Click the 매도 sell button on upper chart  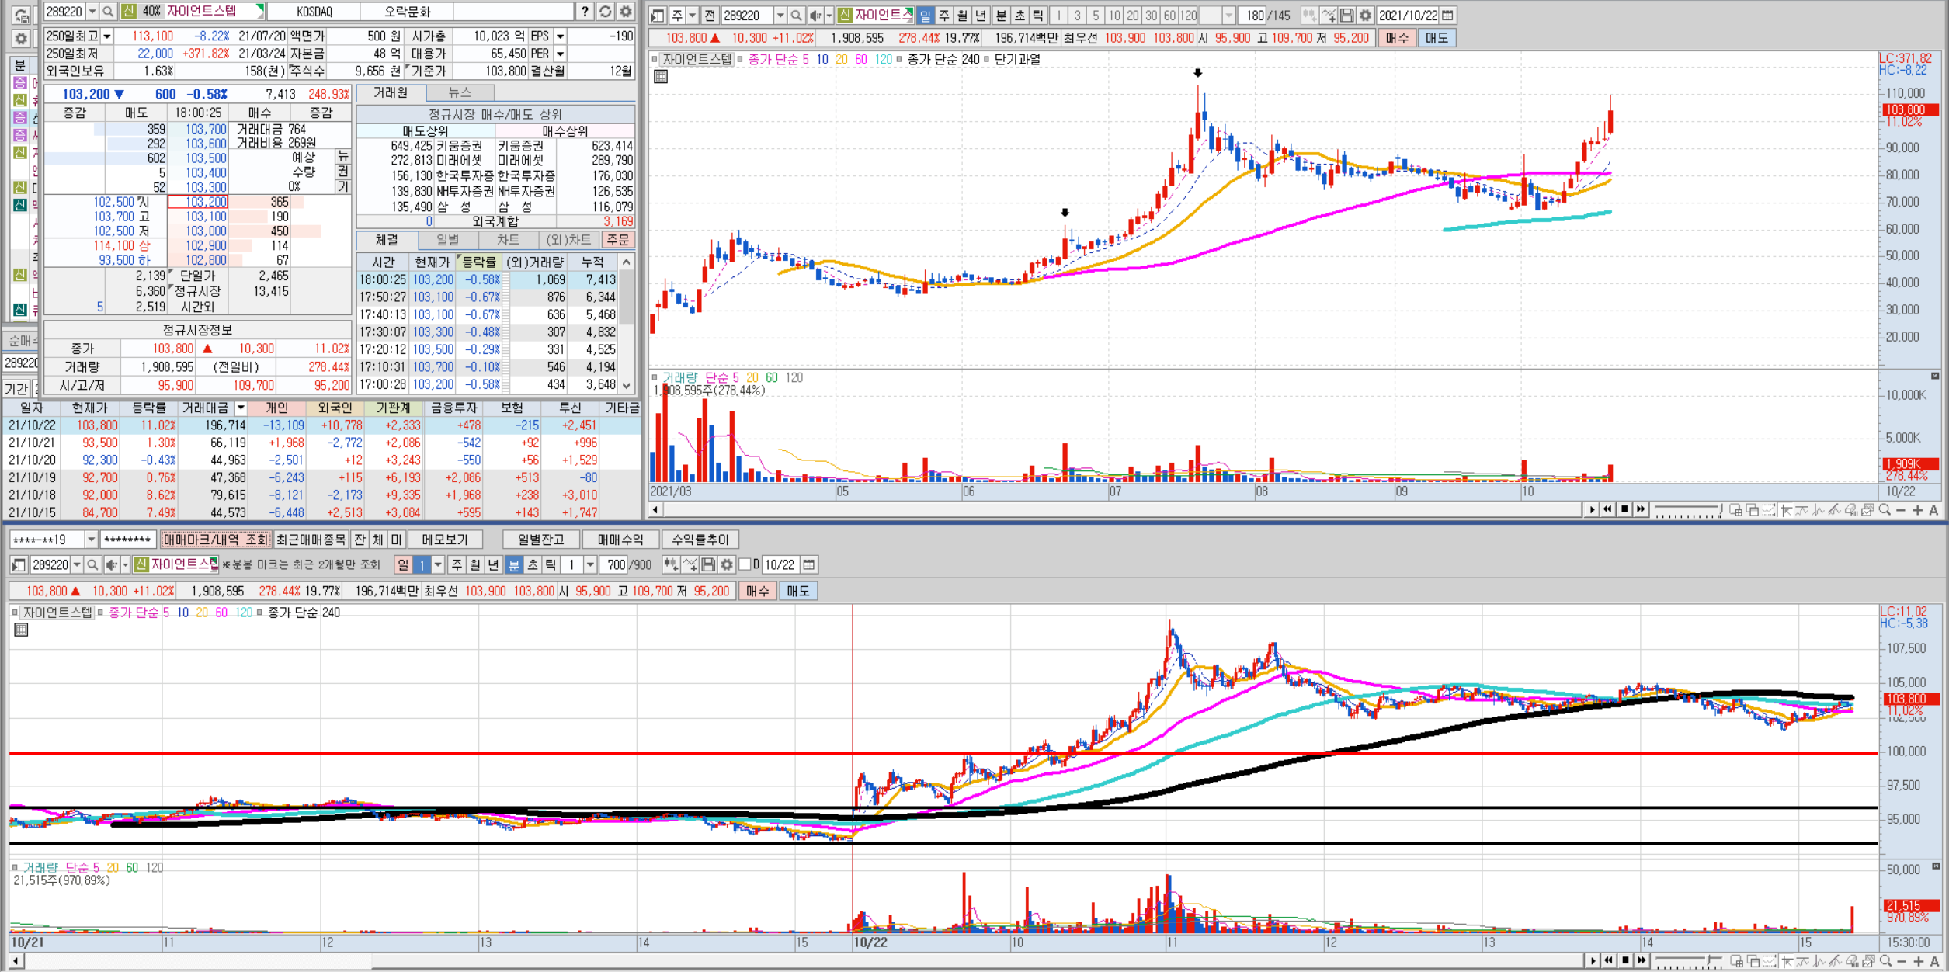[x=1437, y=38]
